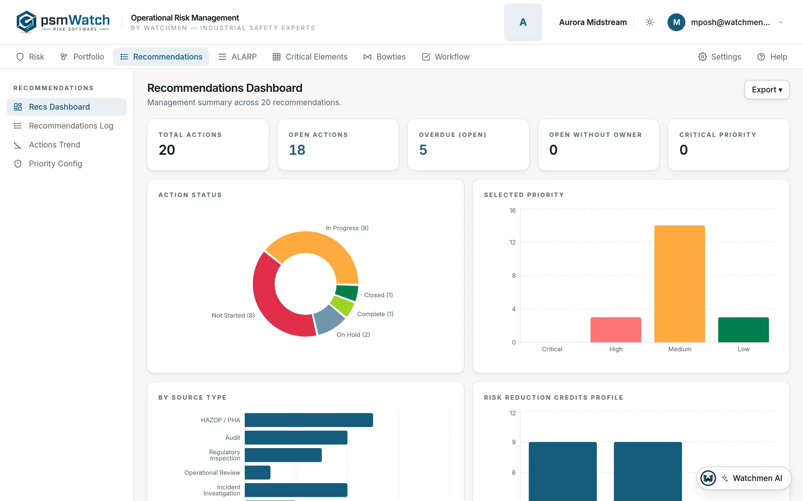This screenshot has height=501, width=803.
Task: Open the Bowties tab
Action: coord(384,57)
